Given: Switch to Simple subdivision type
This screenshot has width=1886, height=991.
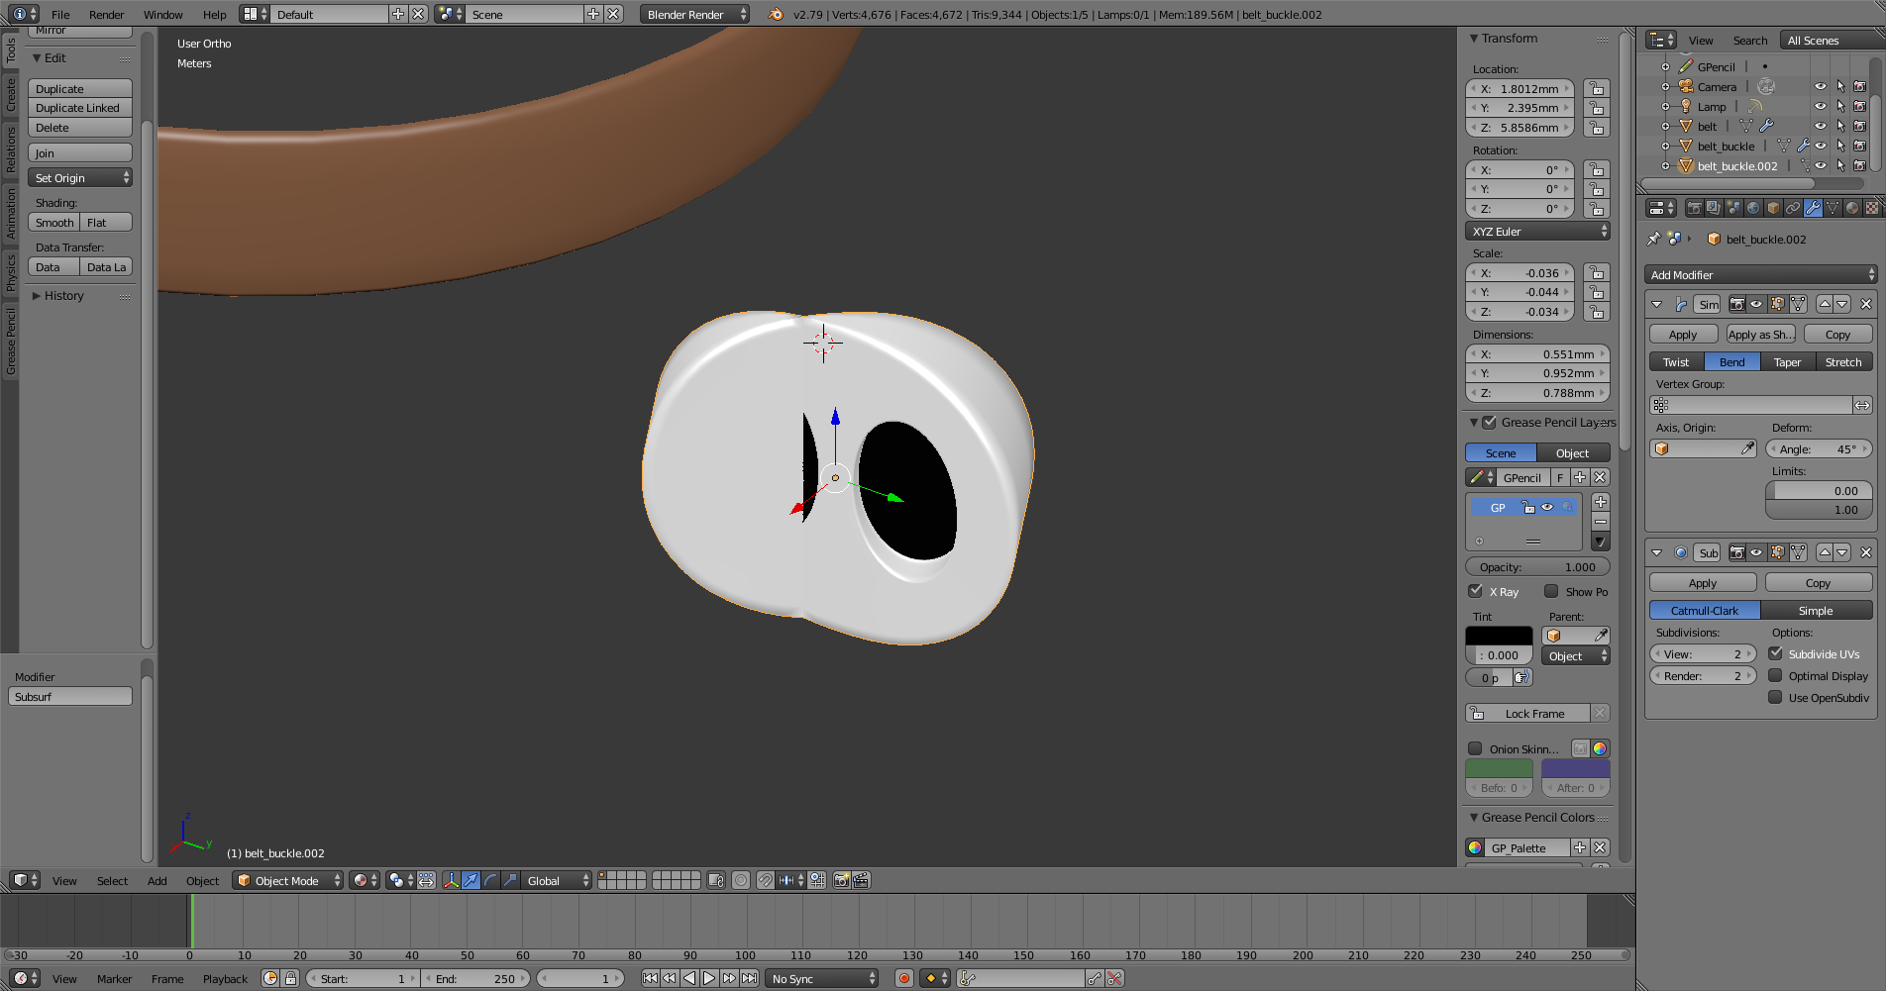Looking at the screenshot, I should (x=1816, y=610).
